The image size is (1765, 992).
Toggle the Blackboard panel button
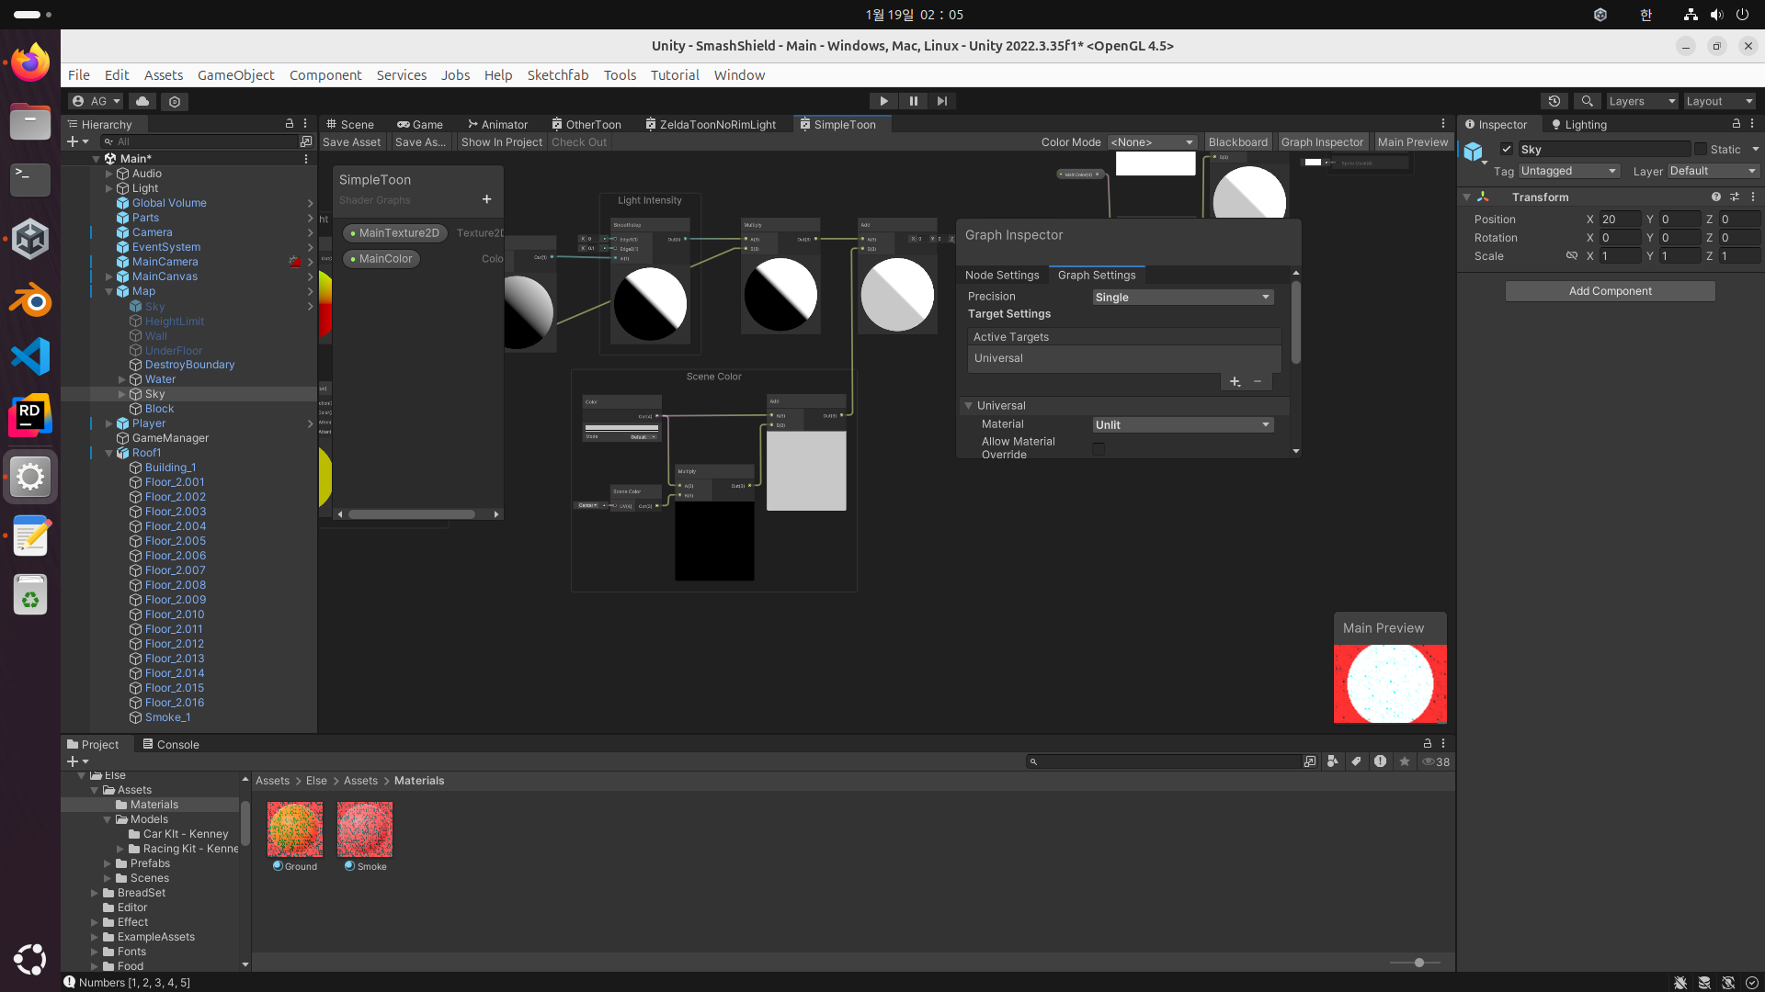pos(1237,142)
